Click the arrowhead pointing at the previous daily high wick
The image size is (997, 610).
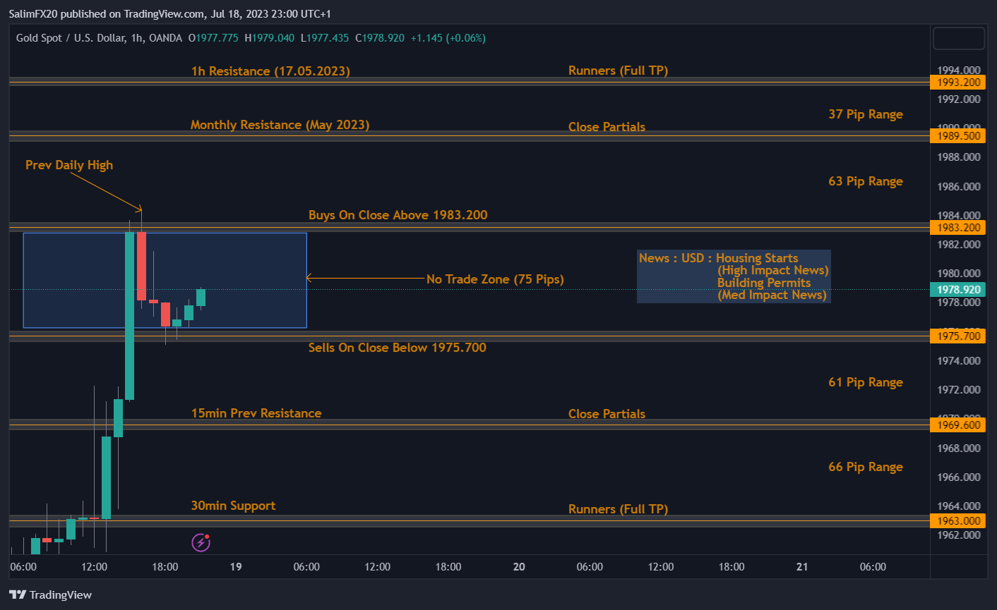[140, 208]
